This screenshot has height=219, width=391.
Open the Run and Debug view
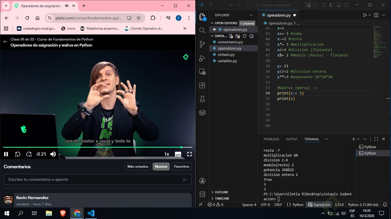click(x=202, y=58)
